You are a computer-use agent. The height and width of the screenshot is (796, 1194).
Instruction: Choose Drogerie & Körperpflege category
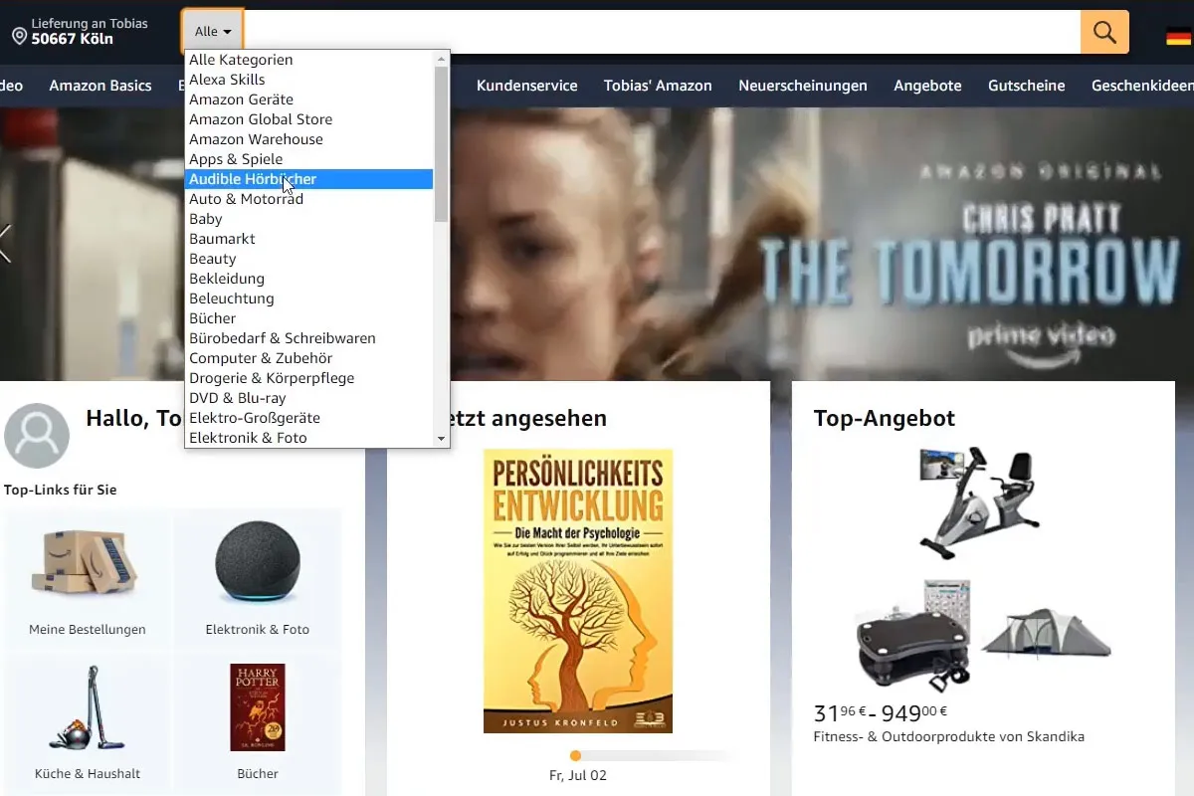point(309,378)
